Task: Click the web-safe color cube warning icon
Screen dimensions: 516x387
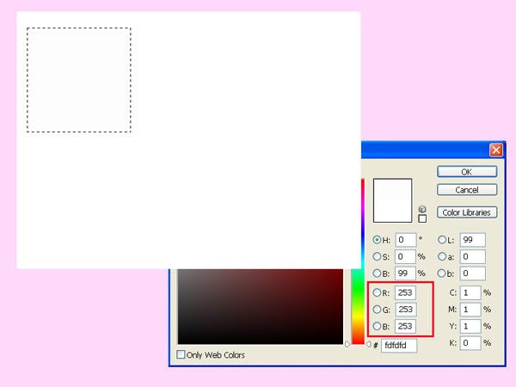Action: click(x=422, y=209)
